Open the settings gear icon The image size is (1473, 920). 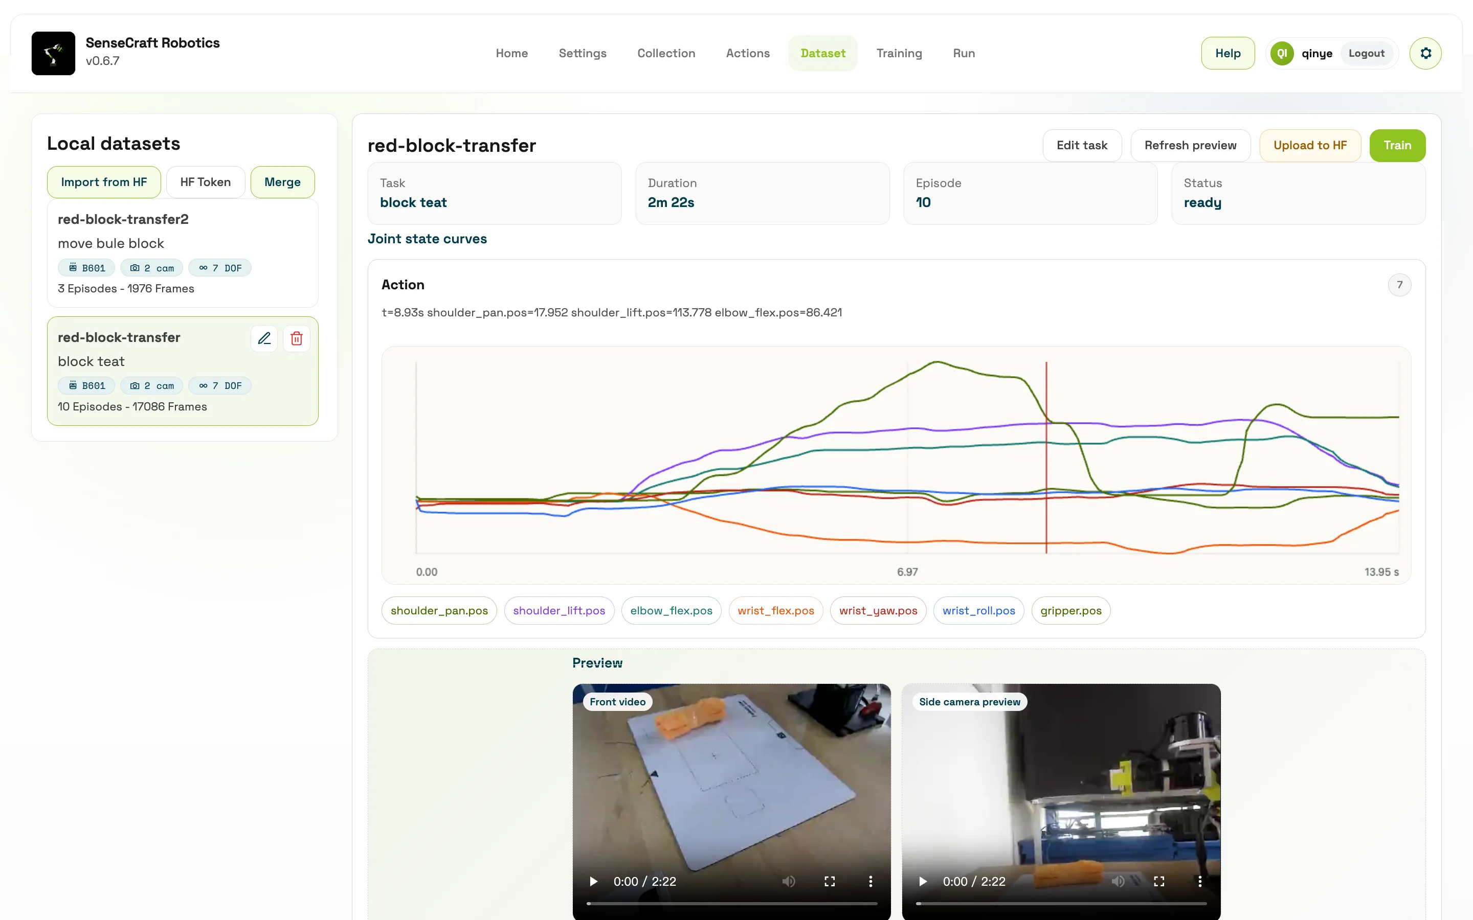pyautogui.click(x=1425, y=54)
